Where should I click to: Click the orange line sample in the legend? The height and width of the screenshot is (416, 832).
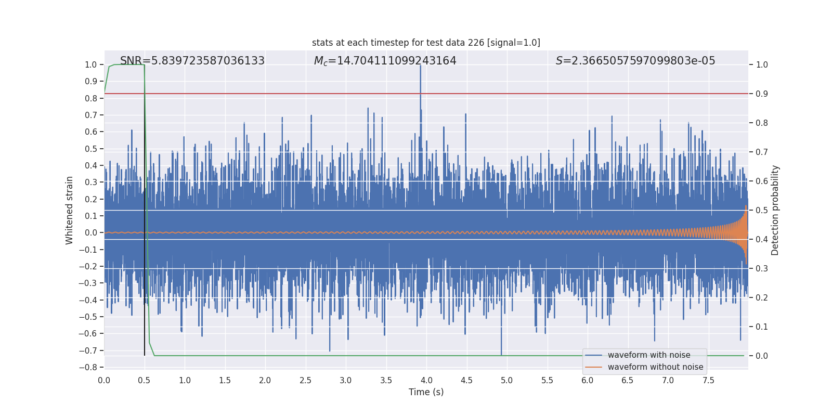click(594, 367)
